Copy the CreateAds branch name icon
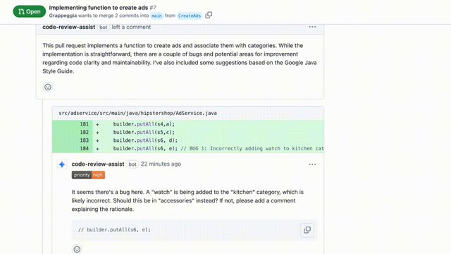Viewport: 451px width, 254px height. tap(209, 15)
